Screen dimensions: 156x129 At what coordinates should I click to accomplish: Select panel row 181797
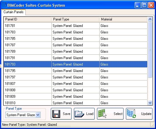pos(75,77)
